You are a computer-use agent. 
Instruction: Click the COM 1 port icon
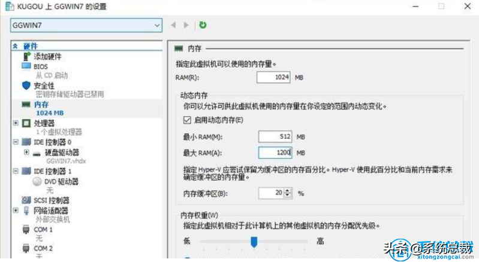coord(26,229)
